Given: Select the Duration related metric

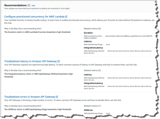Looking at the screenshot, I should tap(88, 33).
